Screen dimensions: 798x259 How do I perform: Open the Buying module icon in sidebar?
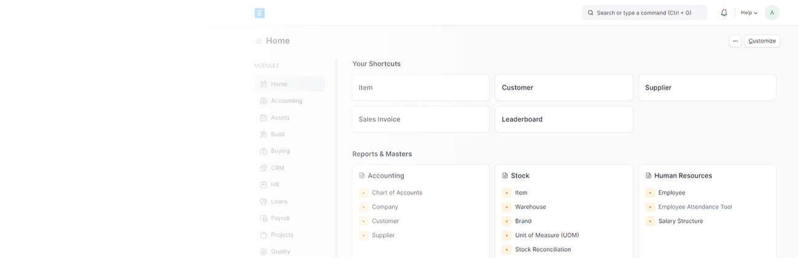263,151
